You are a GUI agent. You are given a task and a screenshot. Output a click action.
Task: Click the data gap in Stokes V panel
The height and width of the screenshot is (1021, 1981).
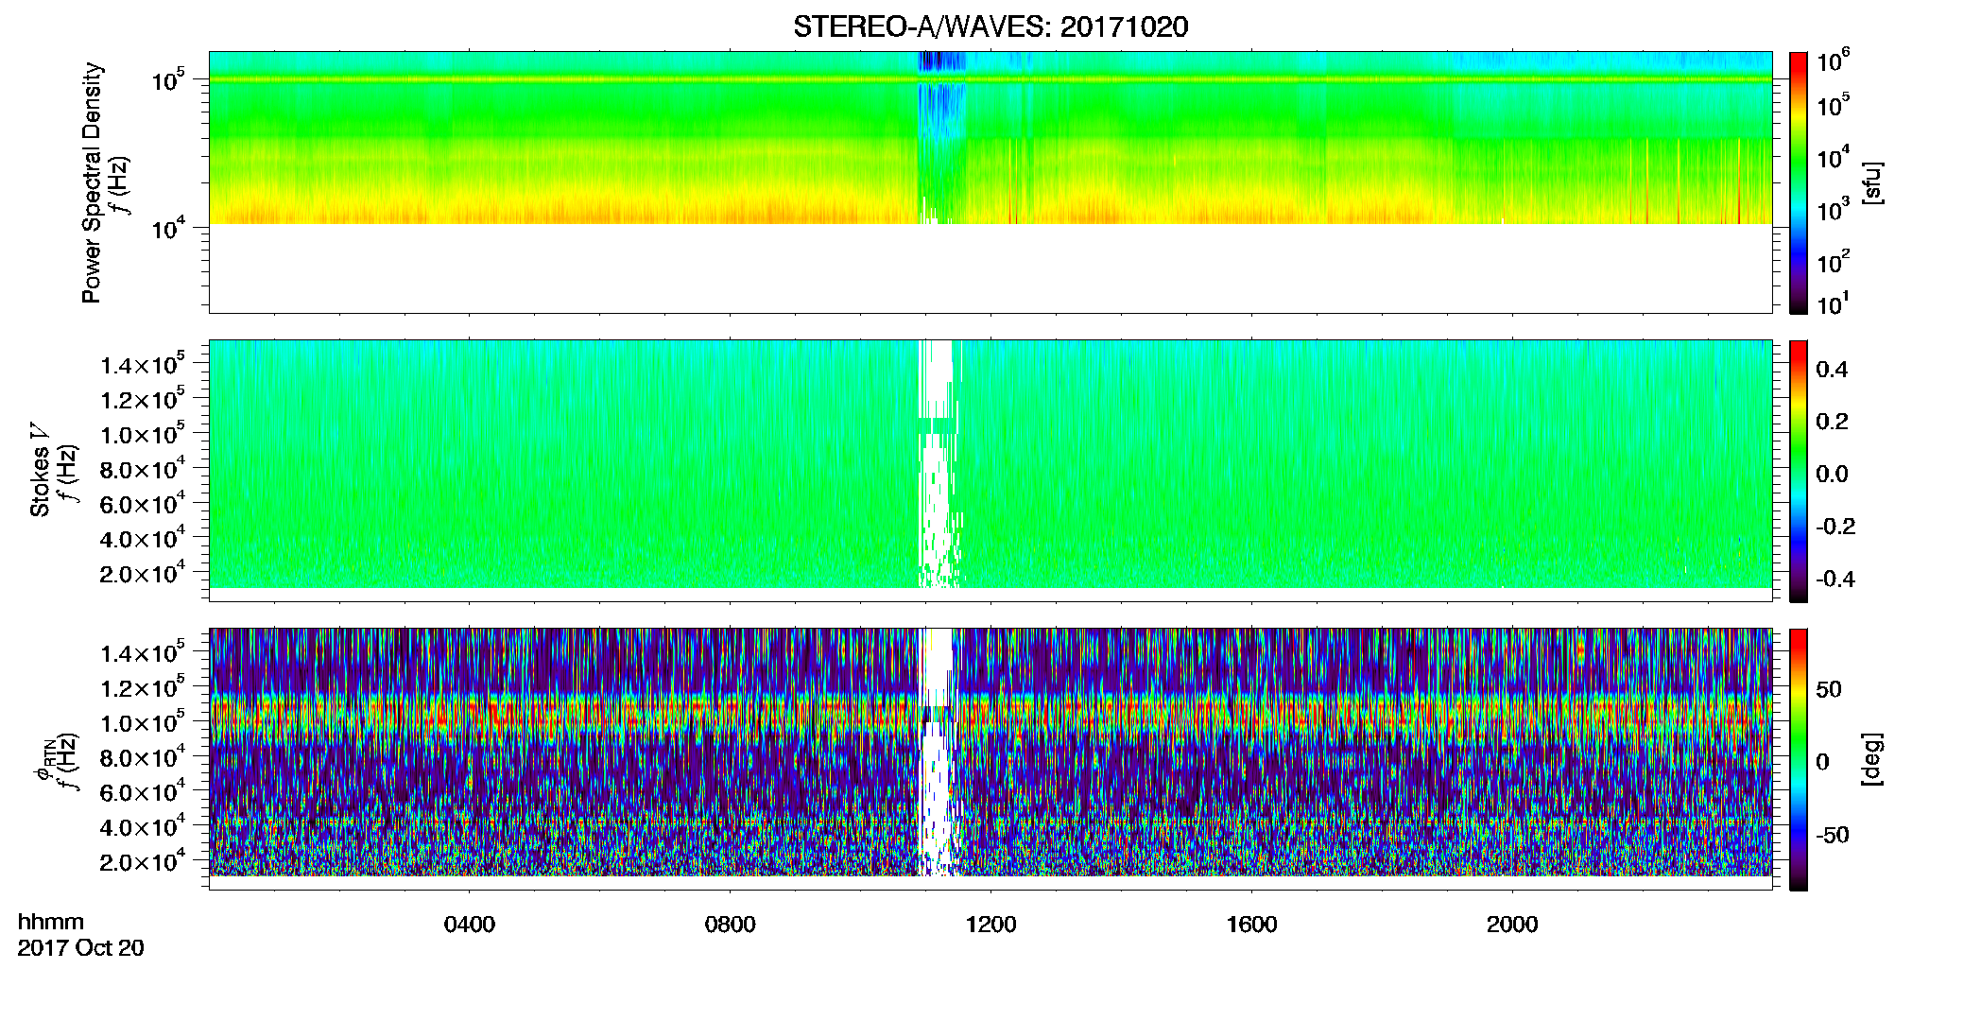(938, 463)
